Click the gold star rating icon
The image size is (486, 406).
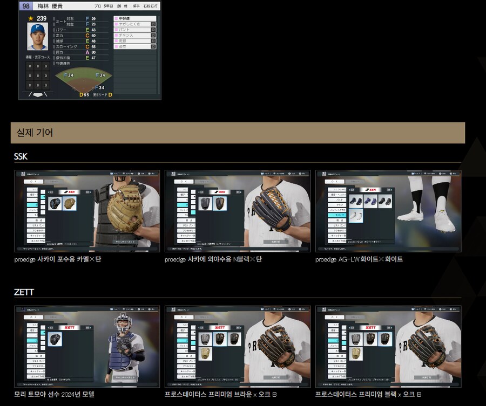31,18
